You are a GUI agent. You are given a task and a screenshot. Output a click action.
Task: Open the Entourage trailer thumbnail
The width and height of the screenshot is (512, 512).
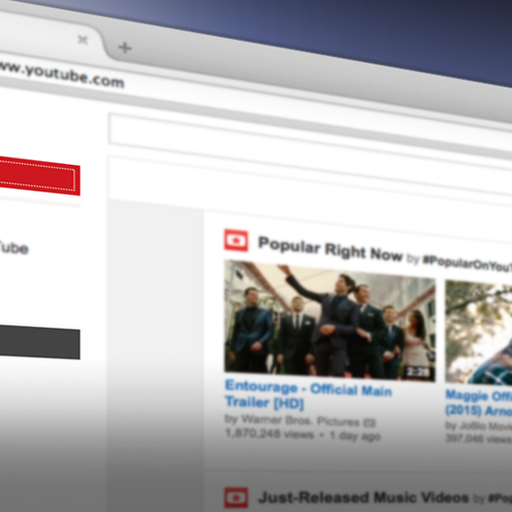pyautogui.click(x=329, y=320)
